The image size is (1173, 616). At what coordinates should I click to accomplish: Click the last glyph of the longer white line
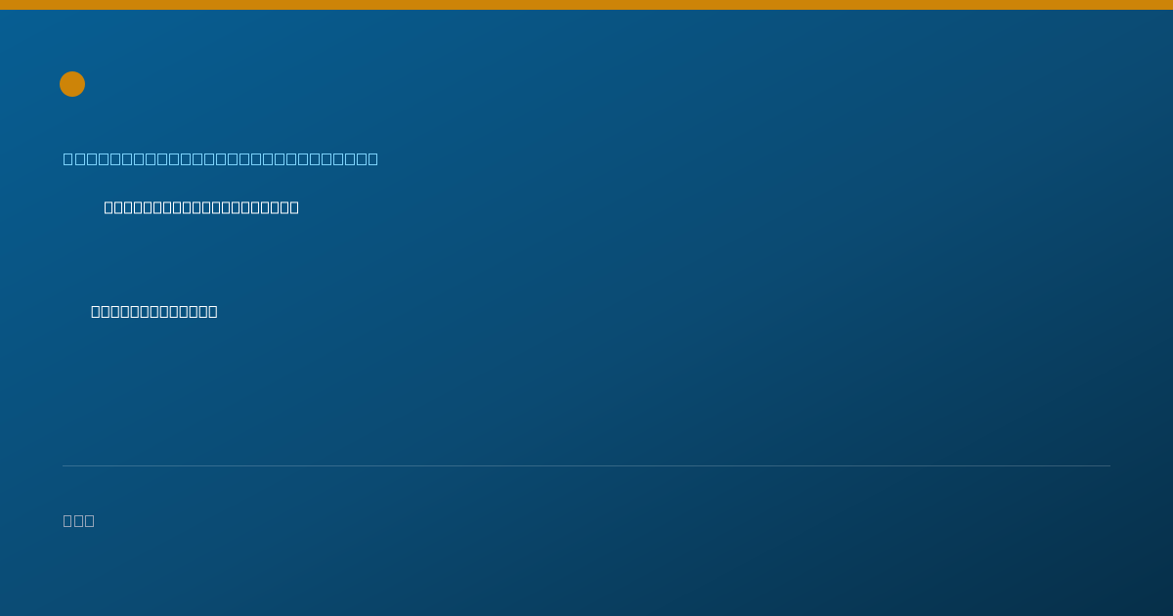294,207
